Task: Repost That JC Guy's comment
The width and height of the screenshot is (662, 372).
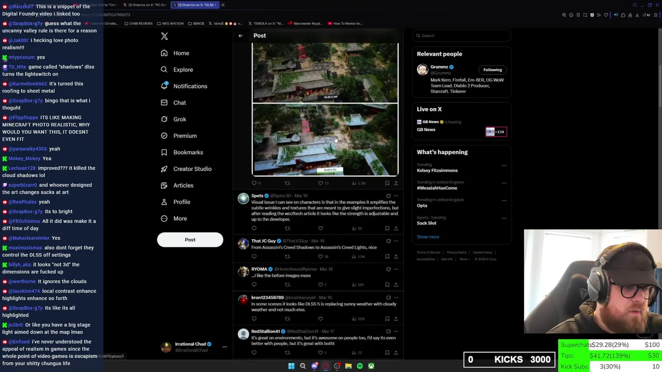Action: click(x=288, y=256)
